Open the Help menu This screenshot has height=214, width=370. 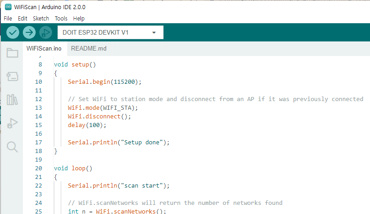[x=79, y=18]
